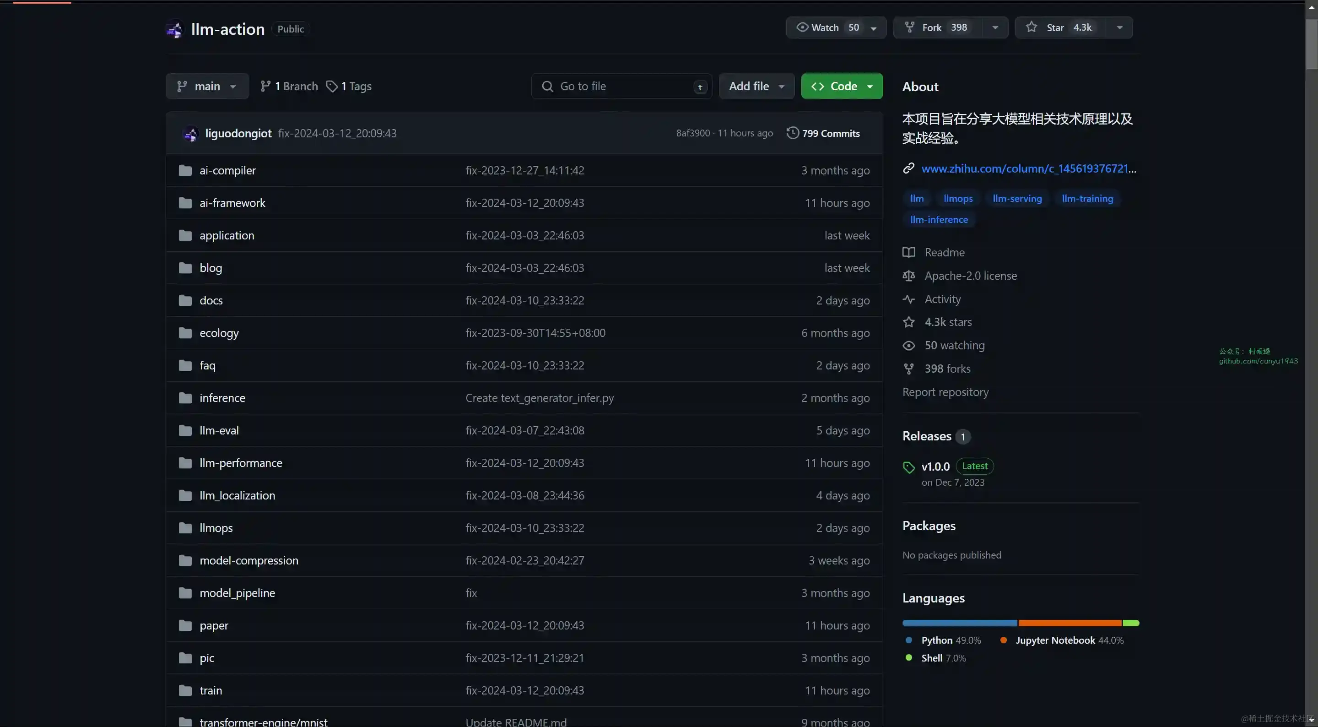Click the llm-action repository owner avatar
The image size is (1318, 727).
click(x=174, y=29)
